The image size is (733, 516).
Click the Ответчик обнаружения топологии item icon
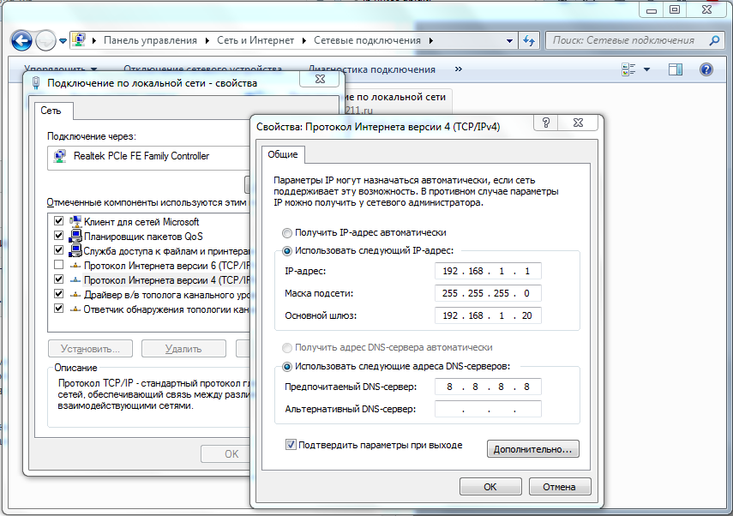point(75,309)
